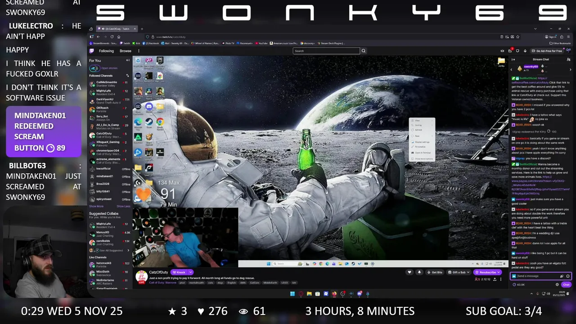Sort the Followed Channels list
The image size is (576, 324).
[x=127, y=76]
